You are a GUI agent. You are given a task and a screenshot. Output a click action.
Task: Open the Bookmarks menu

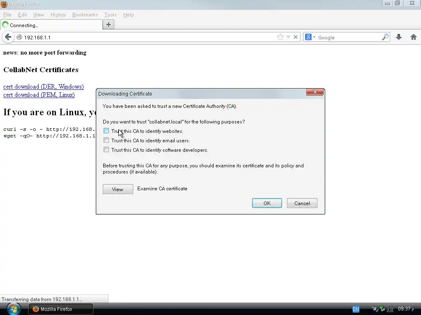[85, 15]
